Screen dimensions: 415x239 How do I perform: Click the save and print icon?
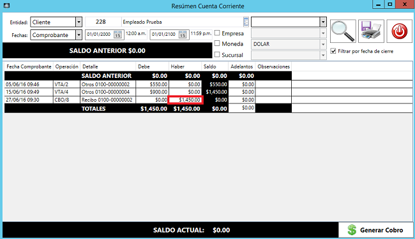click(371, 31)
